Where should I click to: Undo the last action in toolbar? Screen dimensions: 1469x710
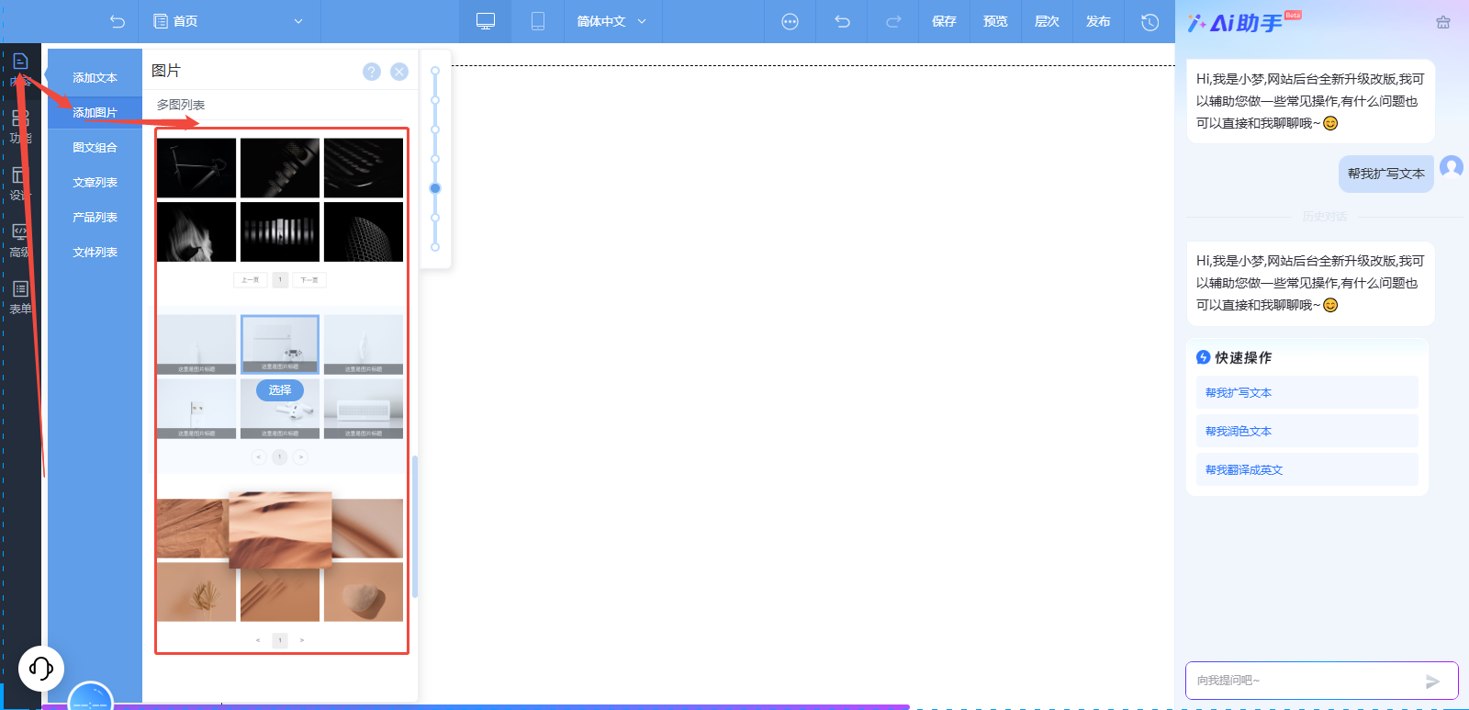tap(842, 21)
